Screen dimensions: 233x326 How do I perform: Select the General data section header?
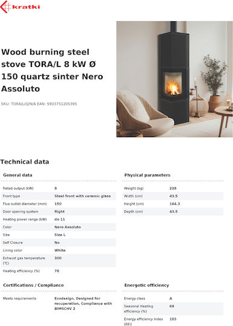click(x=18, y=175)
